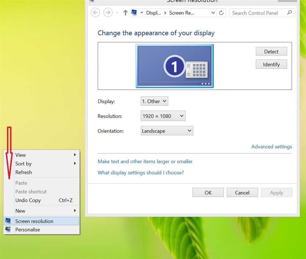
Task: Open 'Make text and other items larger or smaller'
Action: coord(145,161)
